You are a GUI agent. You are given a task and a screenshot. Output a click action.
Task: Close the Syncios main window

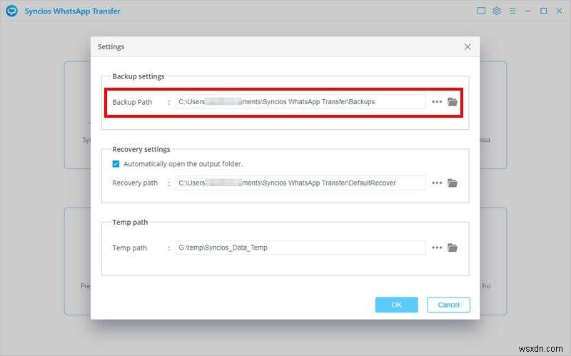[559, 11]
